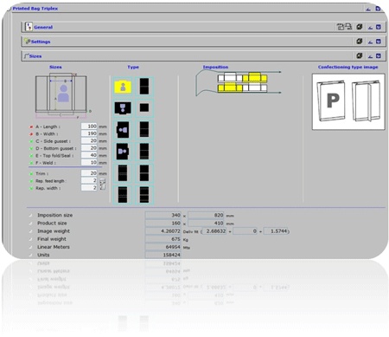Click the General section document icon
Viewport: 389px width, 337px height.
pyautogui.click(x=29, y=27)
